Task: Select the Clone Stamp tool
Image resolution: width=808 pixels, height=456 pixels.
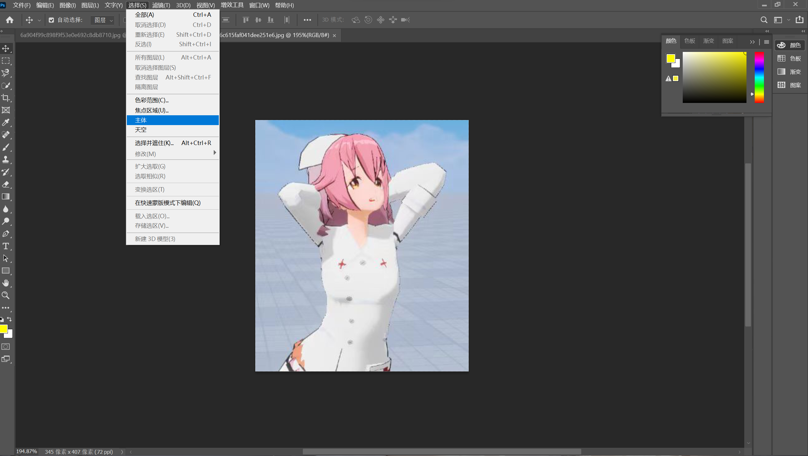Action: click(x=6, y=159)
